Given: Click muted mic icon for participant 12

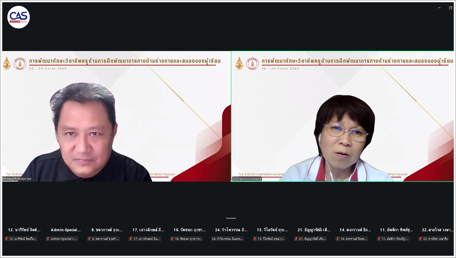Looking at the screenshot, I should (7, 239).
